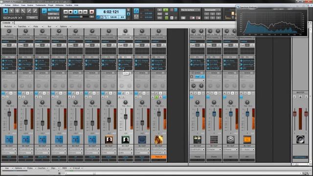
Task: Expand the Tranches dropdown
Action: [x=23, y=26]
